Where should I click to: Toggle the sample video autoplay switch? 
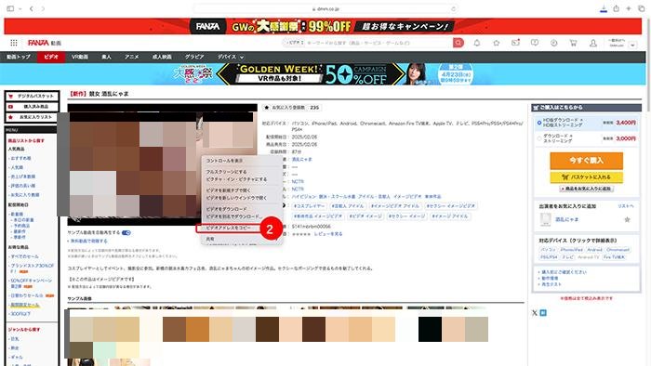(x=126, y=232)
